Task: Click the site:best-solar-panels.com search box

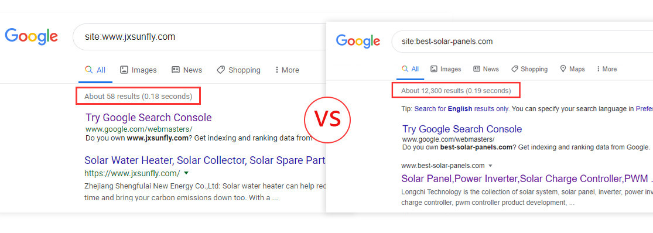Action: [x=522, y=42]
